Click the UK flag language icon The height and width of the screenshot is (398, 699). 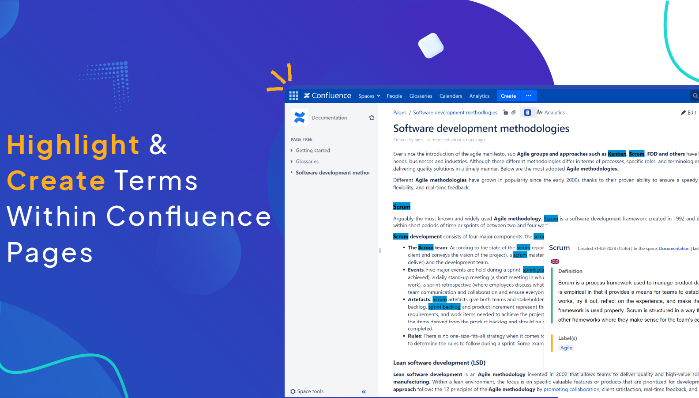pos(555,262)
